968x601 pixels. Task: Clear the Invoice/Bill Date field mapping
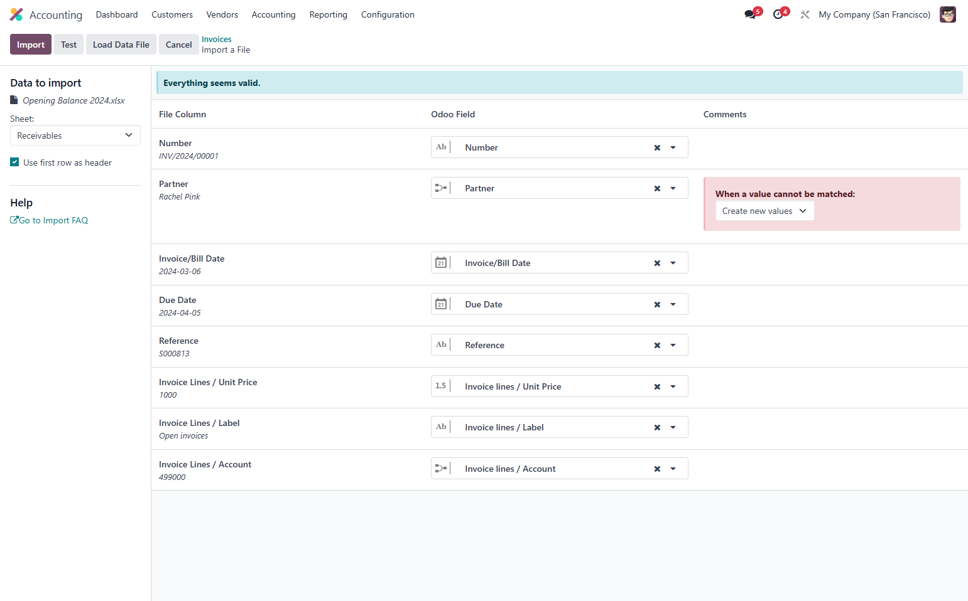tap(657, 263)
